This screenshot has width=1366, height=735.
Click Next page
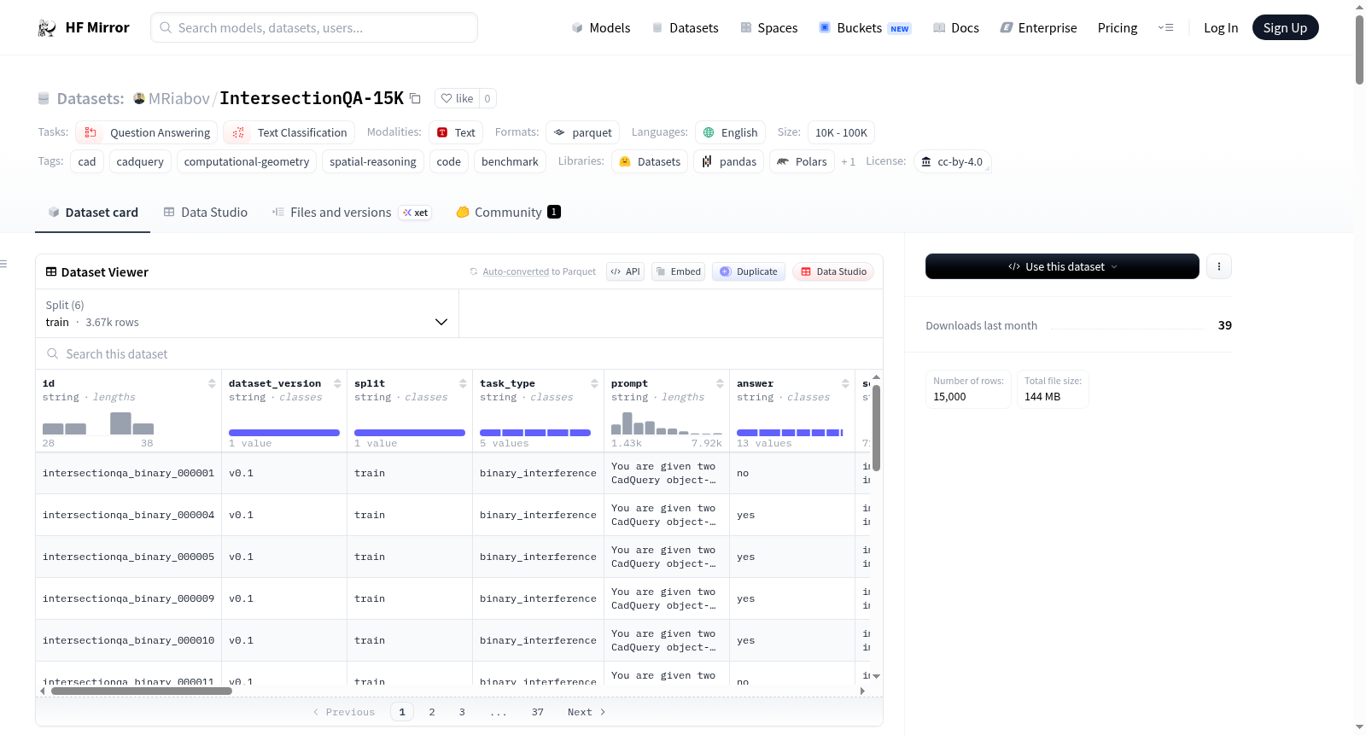click(x=587, y=712)
